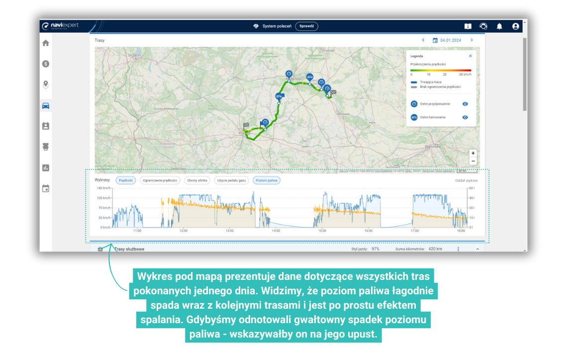Enable the Obroty silnika chart series
The height and width of the screenshot is (348, 567).
coord(197,180)
